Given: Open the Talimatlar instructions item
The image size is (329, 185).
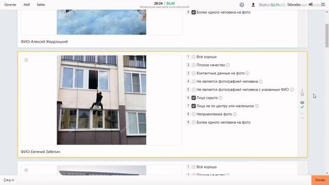Looking at the screenshot, I should click(x=294, y=5).
